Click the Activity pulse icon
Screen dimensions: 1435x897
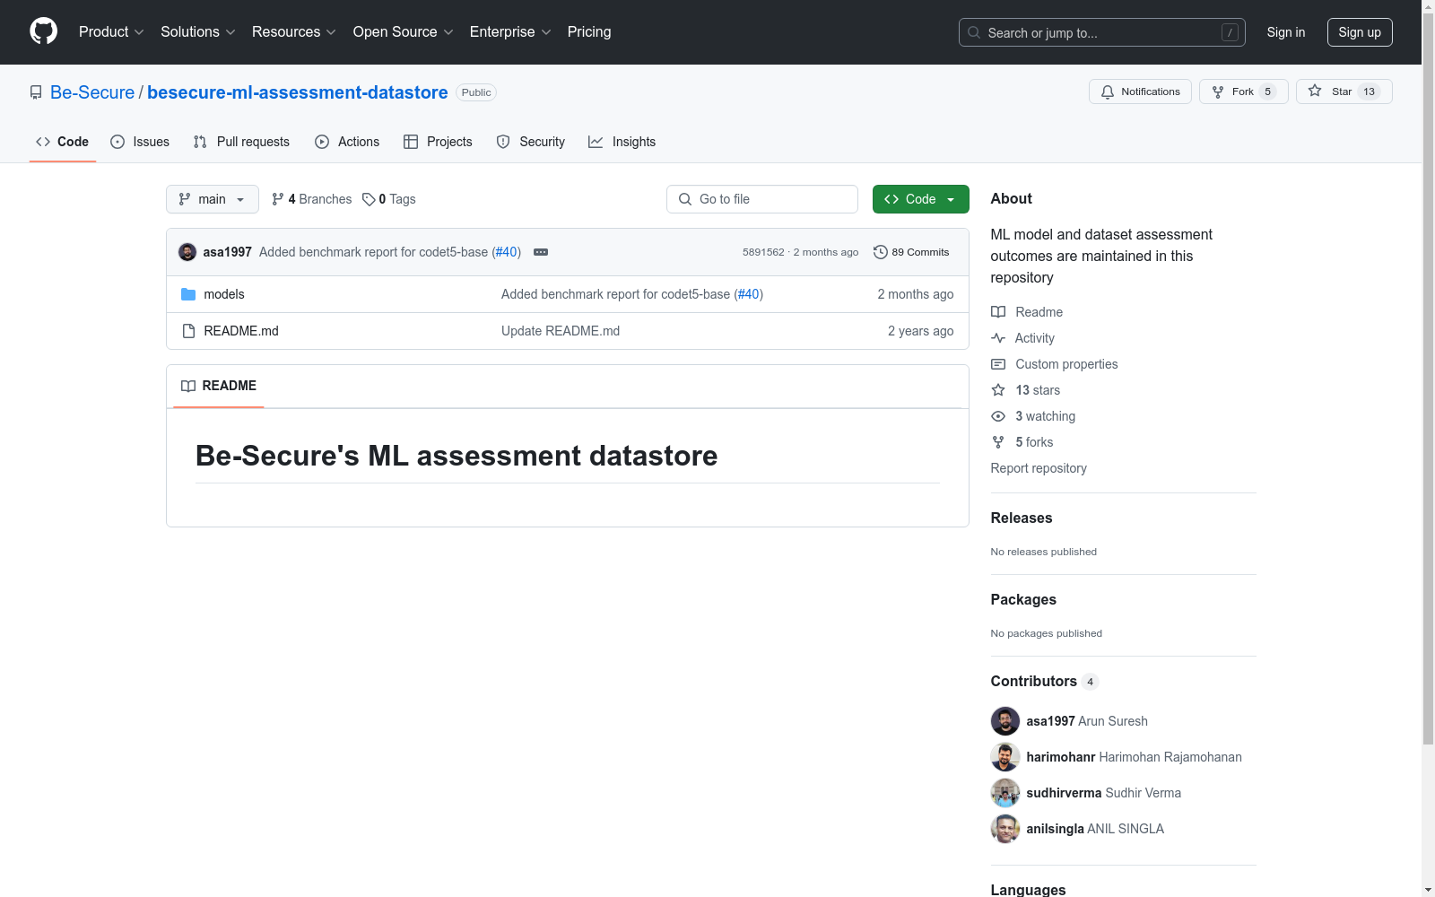coord(998,338)
